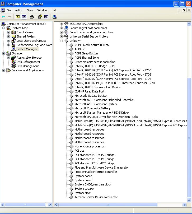Click the SCSI and RAID controllers icon
Viewport: 192px width, 214px height.
click(66, 24)
